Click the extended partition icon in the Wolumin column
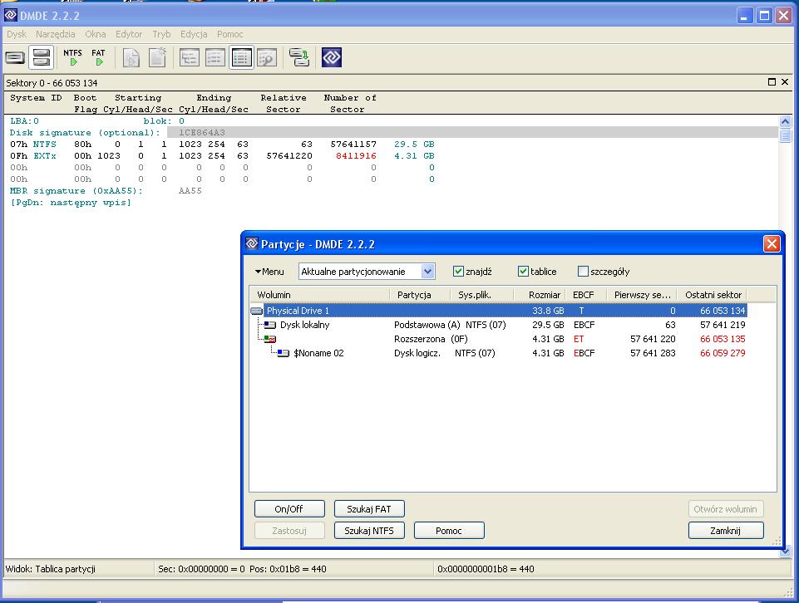The image size is (799, 603). click(270, 339)
